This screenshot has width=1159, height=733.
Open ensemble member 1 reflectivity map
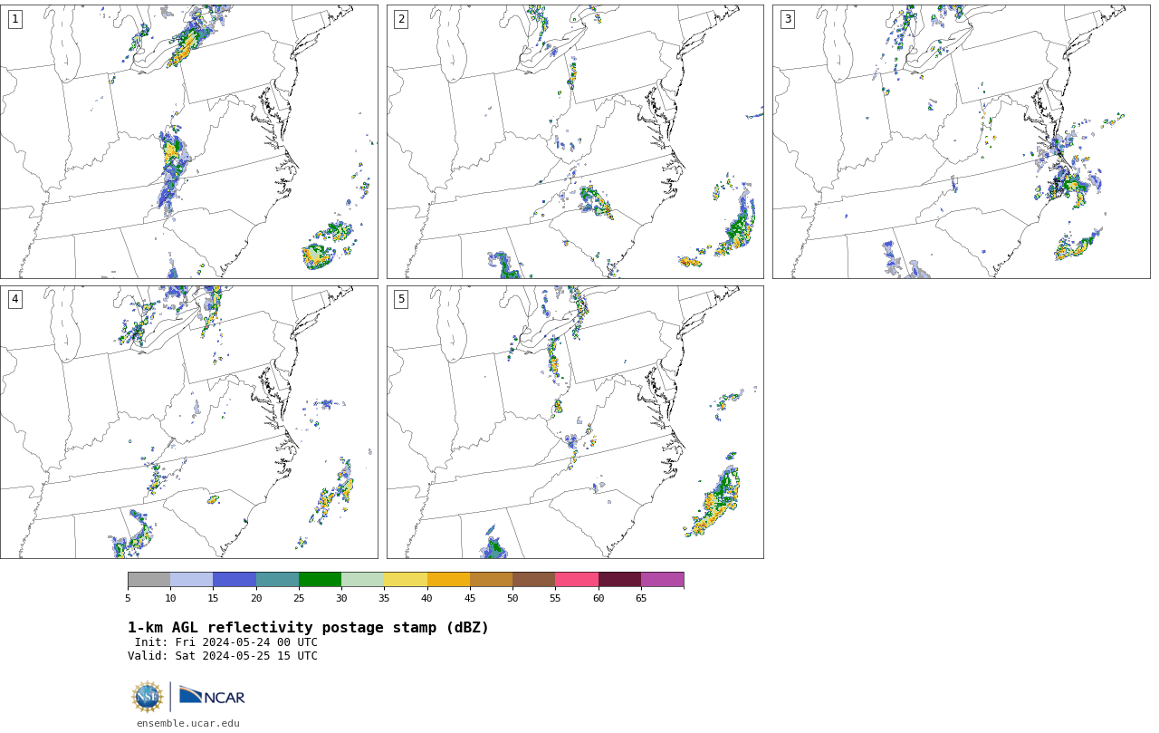[189, 141]
